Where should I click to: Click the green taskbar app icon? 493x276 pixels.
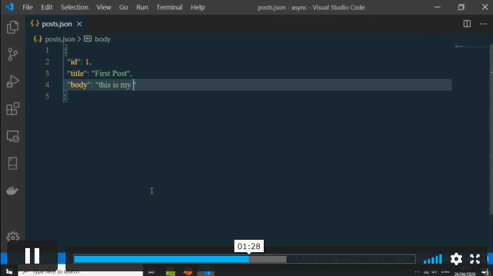(x=170, y=271)
